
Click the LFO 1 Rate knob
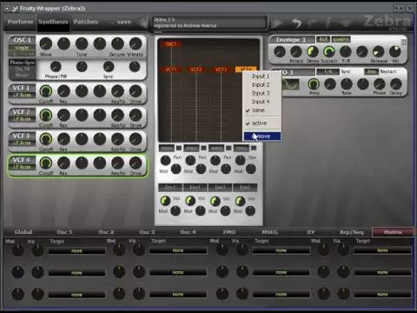tap(347, 84)
